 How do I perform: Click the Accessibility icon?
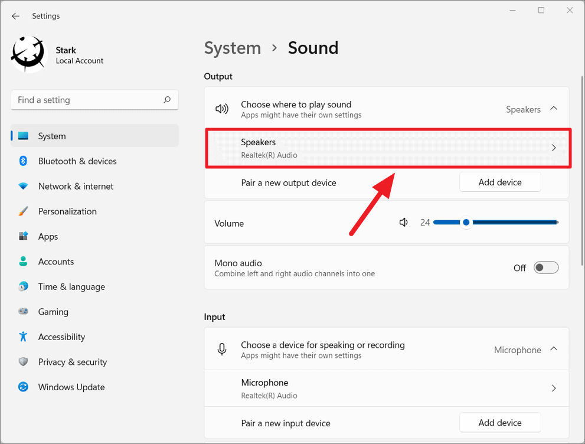coord(23,337)
